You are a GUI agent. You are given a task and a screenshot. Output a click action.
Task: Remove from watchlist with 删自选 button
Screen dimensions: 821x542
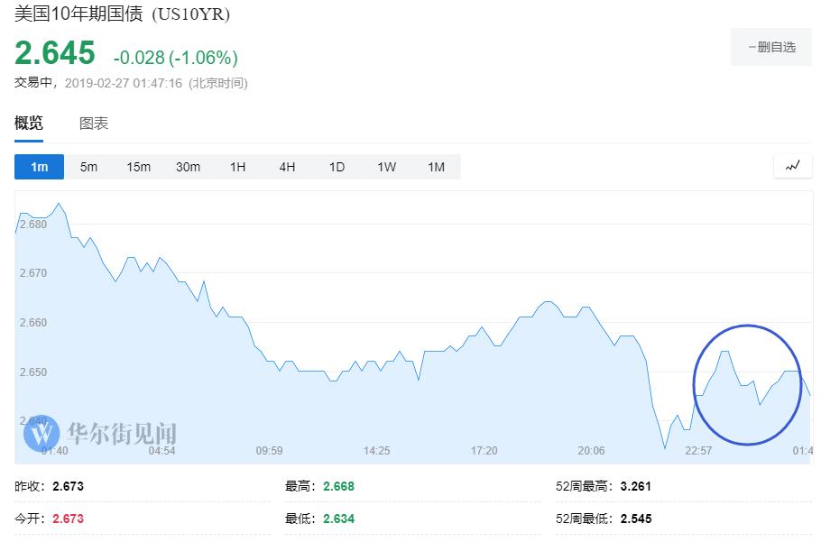click(771, 47)
